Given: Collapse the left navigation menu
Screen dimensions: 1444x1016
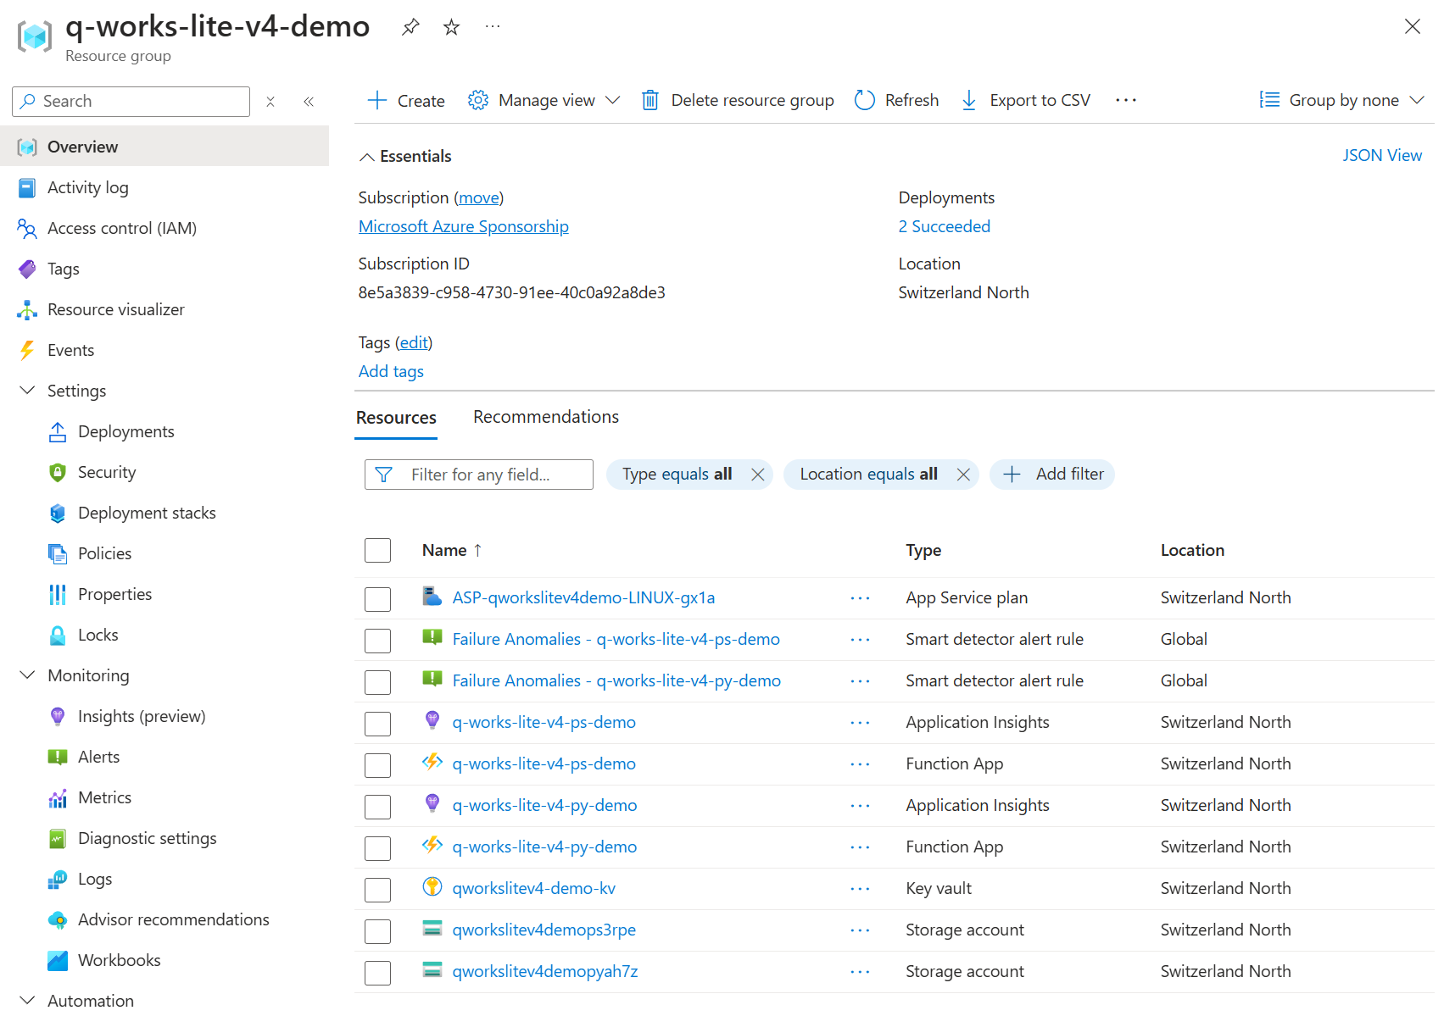Looking at the screenshot, I should tap(309, 102).
